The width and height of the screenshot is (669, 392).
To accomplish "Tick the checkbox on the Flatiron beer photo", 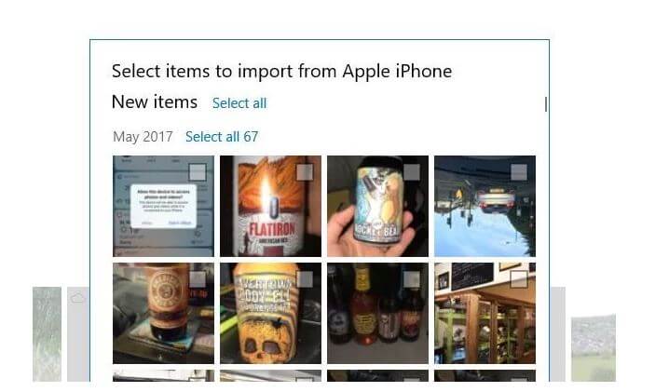I will click(x=305, y=173).
